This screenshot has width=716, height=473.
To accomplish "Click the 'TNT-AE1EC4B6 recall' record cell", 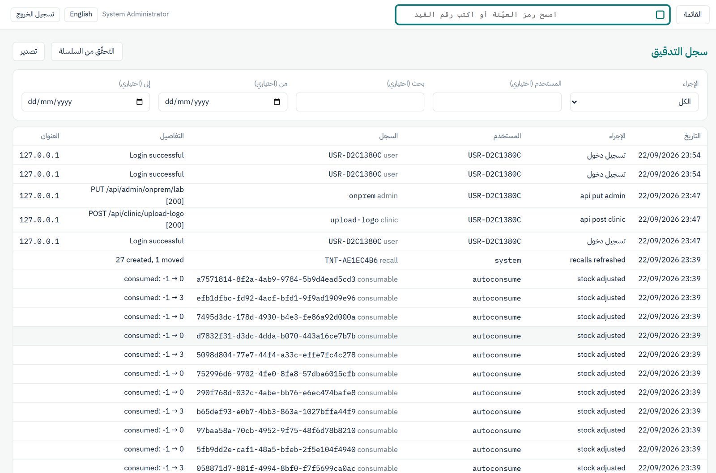I will (x=361, y=260).
